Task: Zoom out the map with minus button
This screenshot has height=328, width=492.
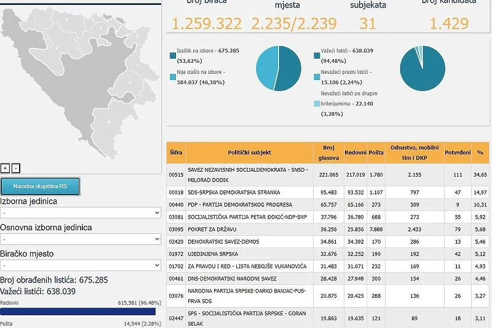Action: coord(15,168)
